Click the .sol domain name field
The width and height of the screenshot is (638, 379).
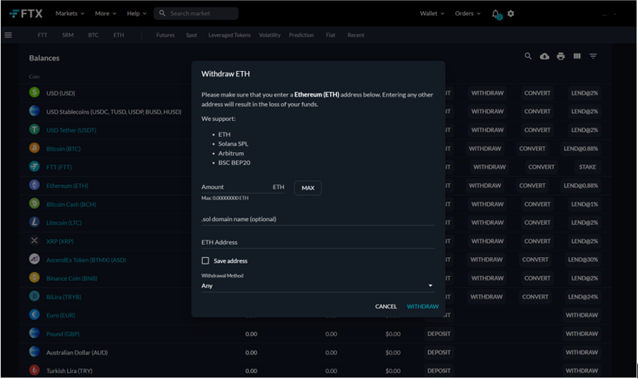click(318, 219)
